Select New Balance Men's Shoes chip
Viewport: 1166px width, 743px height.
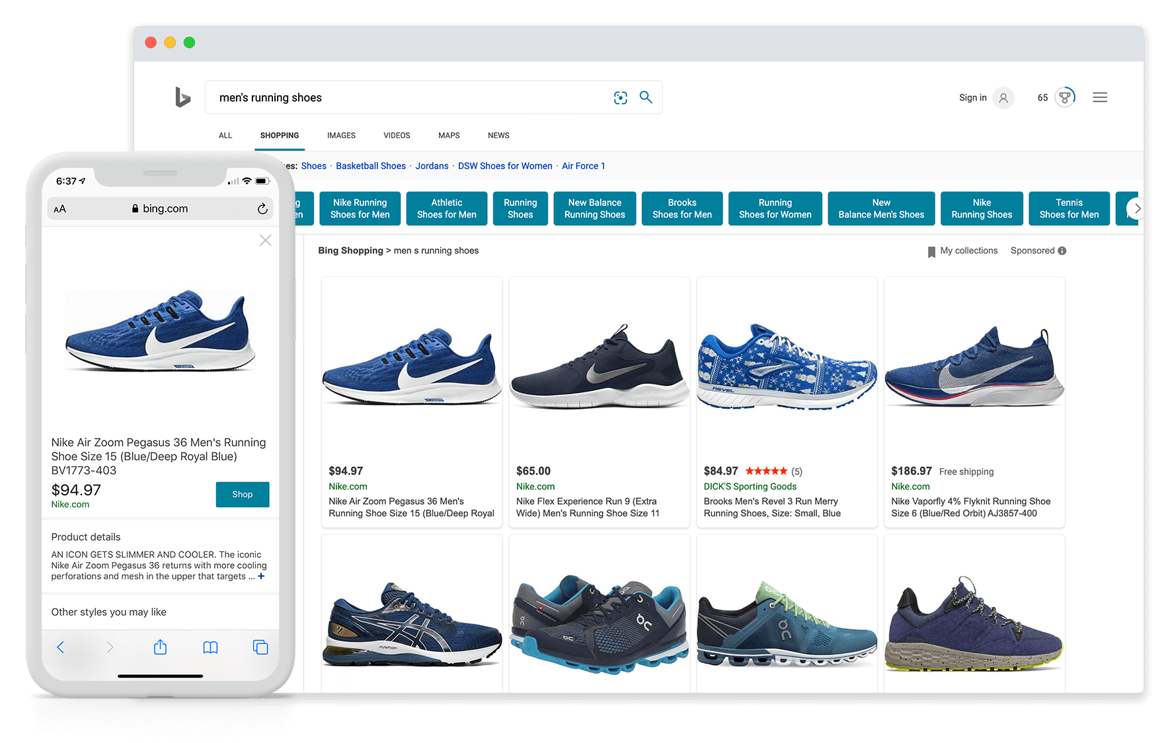pyautogui.click(x=881, y=209)
